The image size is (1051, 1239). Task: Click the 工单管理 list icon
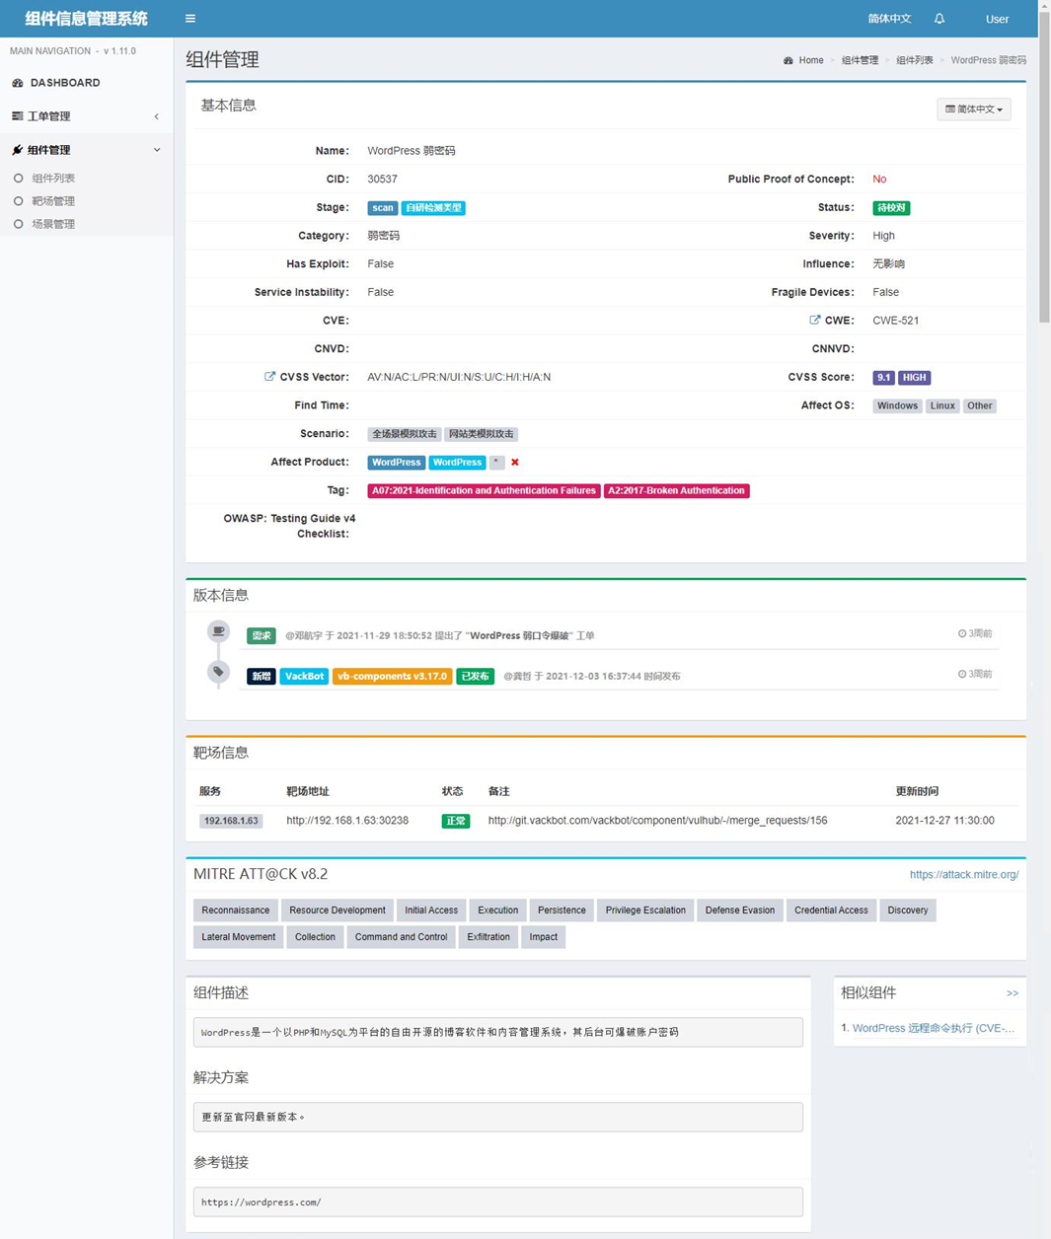(17, 116)
